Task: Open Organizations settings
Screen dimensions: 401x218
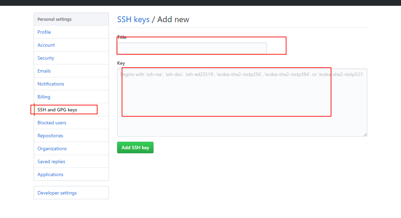Action: pyautogui.click(x=52, y=149)
